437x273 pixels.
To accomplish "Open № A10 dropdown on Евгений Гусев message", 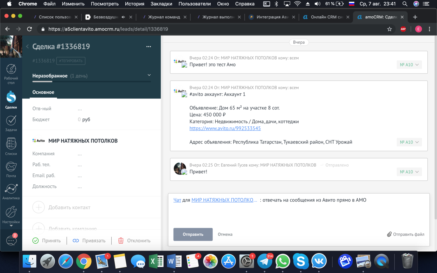I will tap(409, 172).
